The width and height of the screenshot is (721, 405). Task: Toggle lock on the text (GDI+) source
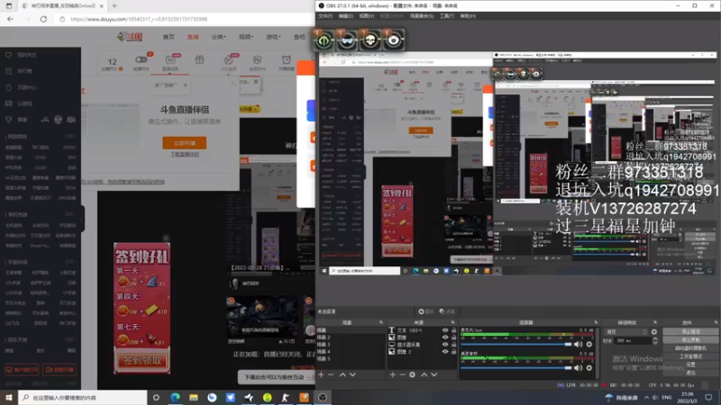pyautogui.click(x=453, y=330)
